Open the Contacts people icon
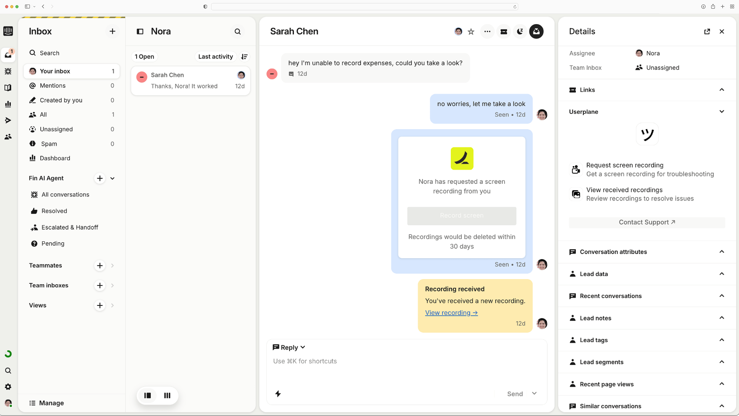 pyautogui.click(x=8, y=137)
